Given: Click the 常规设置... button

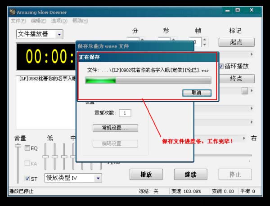Looking at the screenshot, I should pos(115,128).
